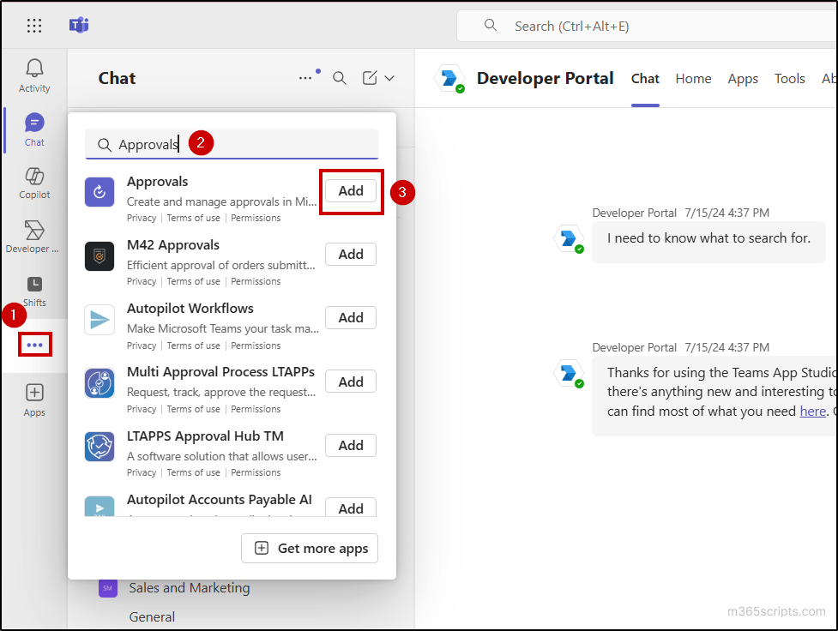Open the search icon in the Chat header
Viewport: 838px width, 631px height.
coord(340,78)
